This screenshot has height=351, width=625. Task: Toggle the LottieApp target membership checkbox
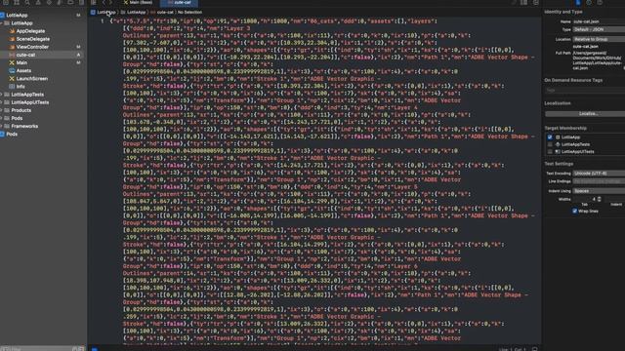click(x=550, y=137)
